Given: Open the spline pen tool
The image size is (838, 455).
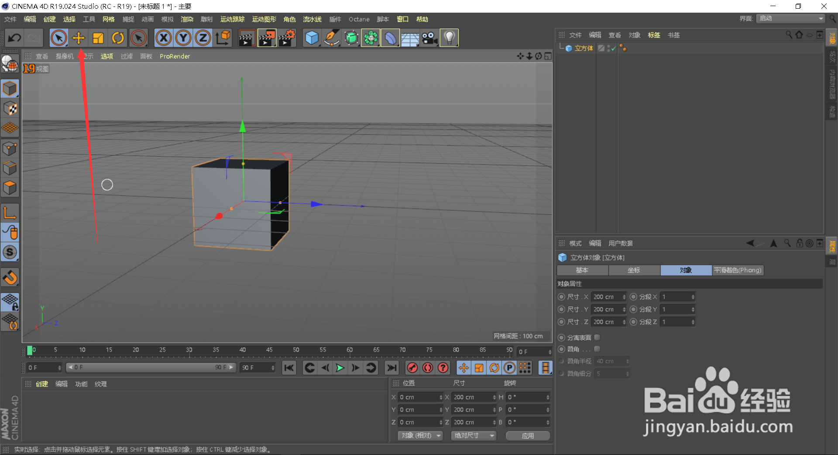Looking at the screenshot, I should pyautogui.click(x=332, y=38).
